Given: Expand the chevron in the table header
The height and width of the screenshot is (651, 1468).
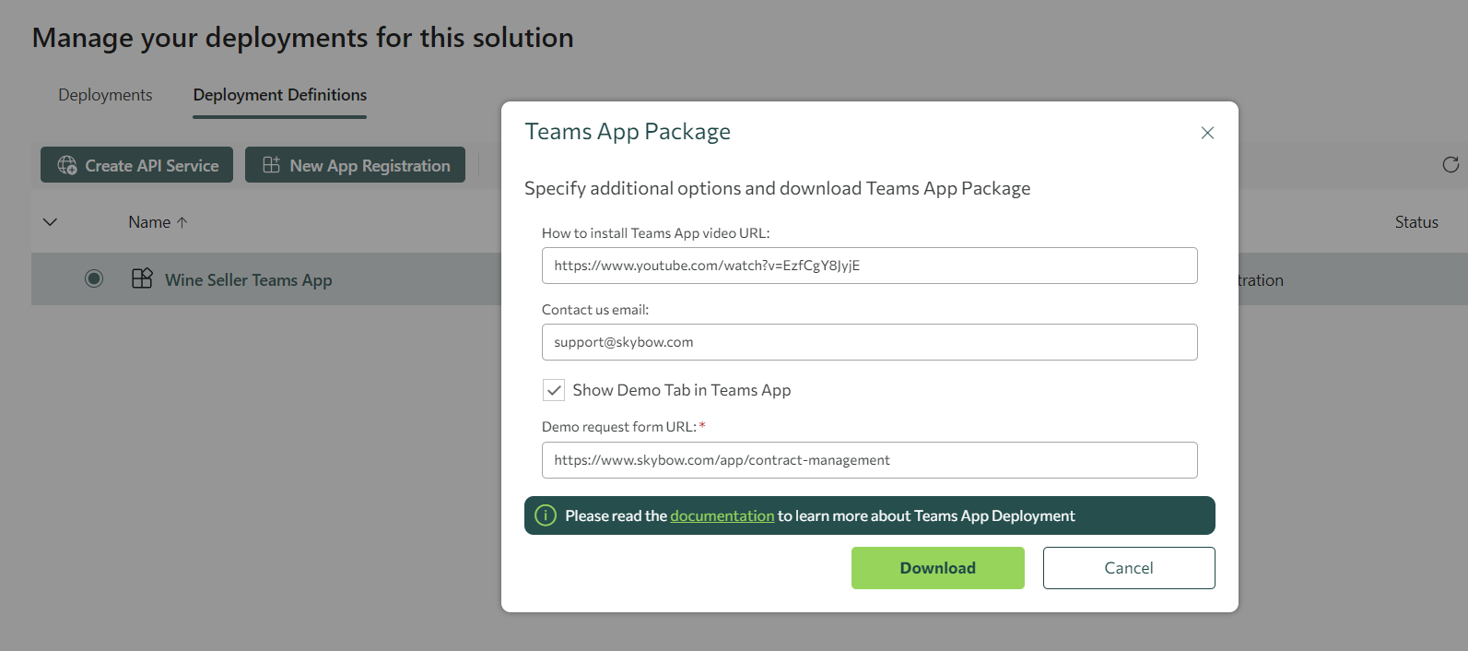Looking at the screenshot, I should coord(51,222).
